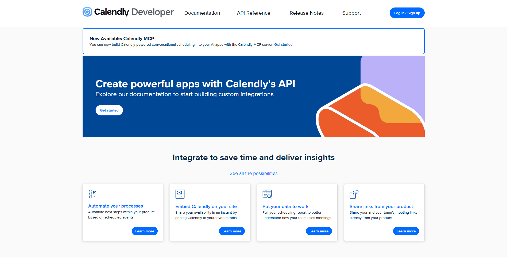Open the API Reference menu item
Viewport: 507px width, 257px height.
tap(254, 13)
